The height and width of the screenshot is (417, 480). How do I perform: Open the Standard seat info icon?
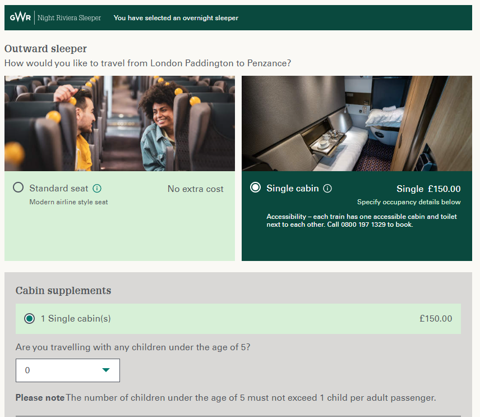pyautogui.click(x=97, y=189)
